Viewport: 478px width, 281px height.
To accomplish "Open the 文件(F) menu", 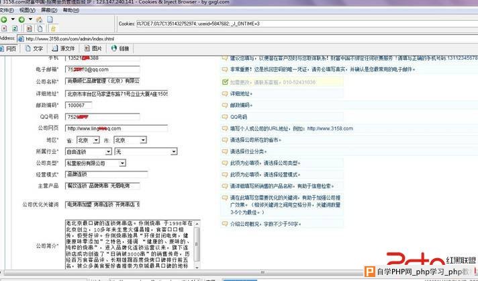I will [6, 10].
